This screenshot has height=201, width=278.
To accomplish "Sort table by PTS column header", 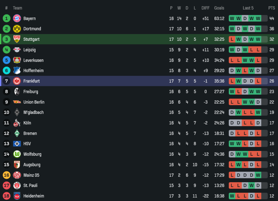I will coord(271,8).
